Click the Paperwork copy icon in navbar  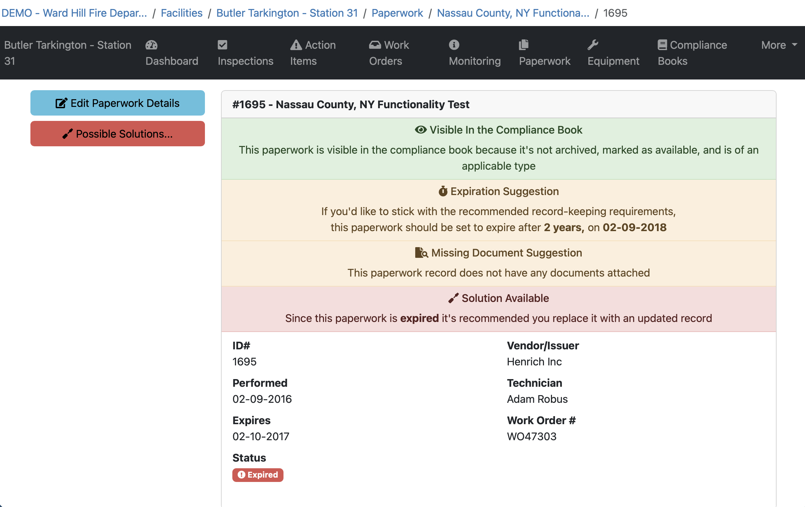524,45
